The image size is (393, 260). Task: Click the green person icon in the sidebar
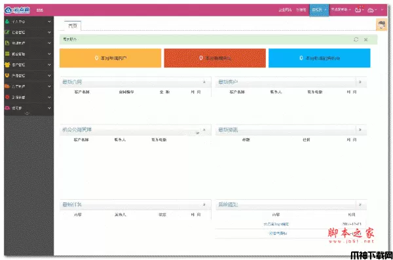7,22
